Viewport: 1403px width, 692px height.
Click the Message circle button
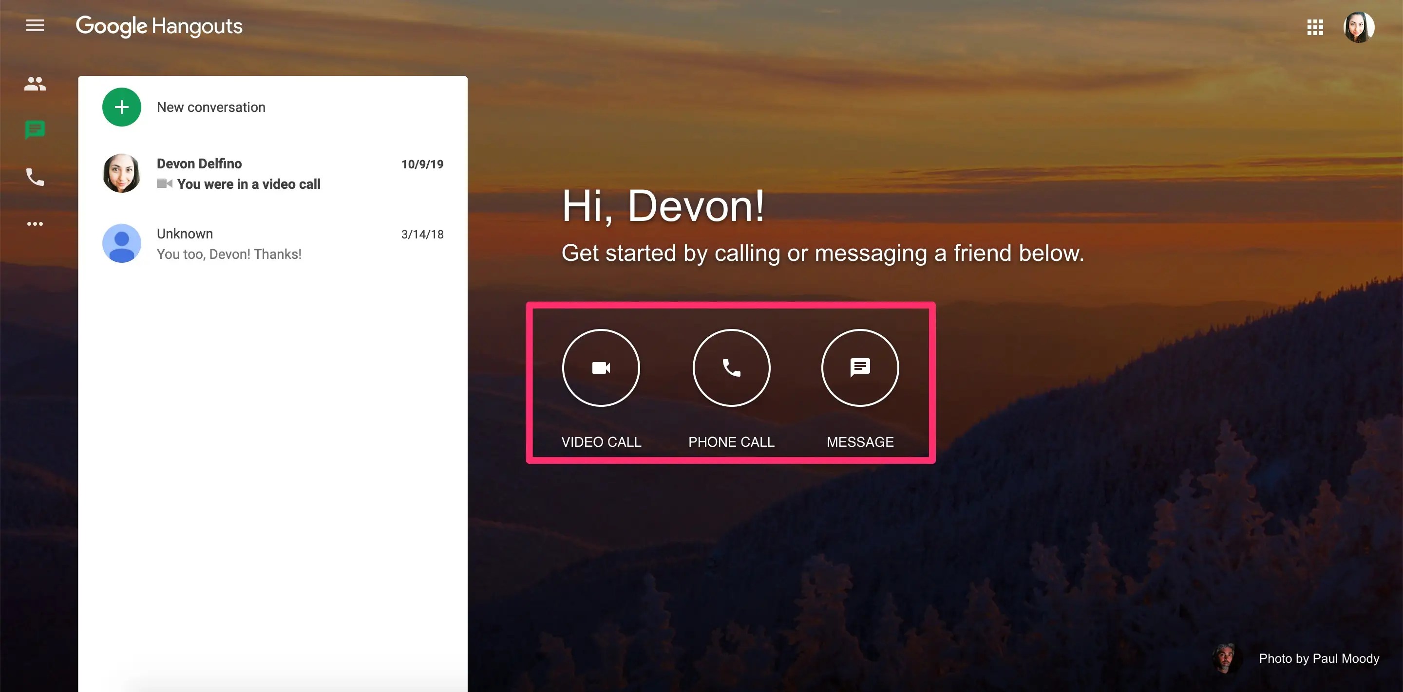click(x=860, y=368)
